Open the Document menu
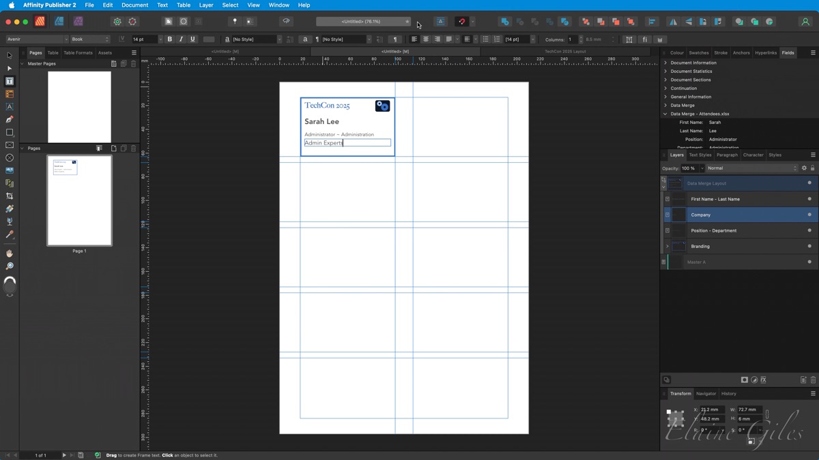 pyautogui.click(x=134, y=5)
